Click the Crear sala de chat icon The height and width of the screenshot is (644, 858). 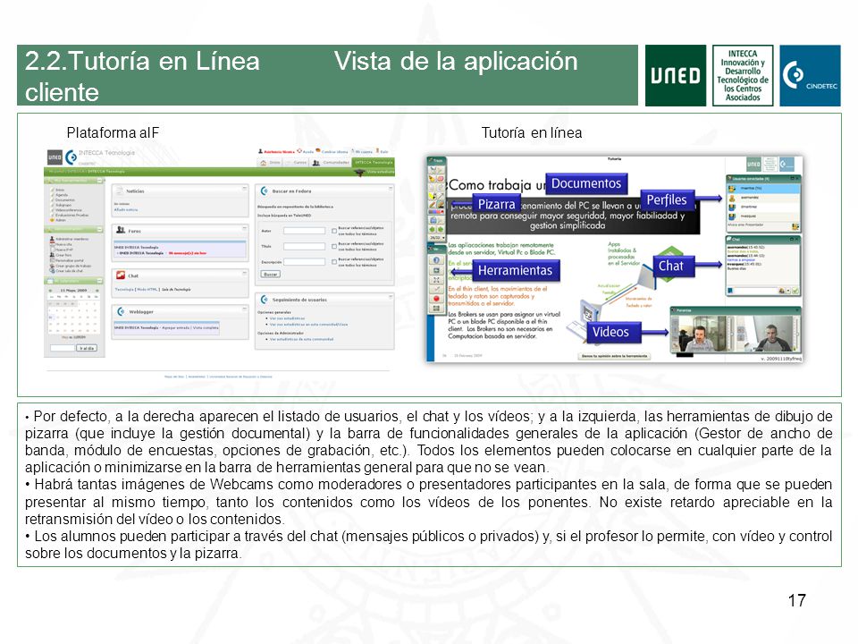(x=52, y=270)
